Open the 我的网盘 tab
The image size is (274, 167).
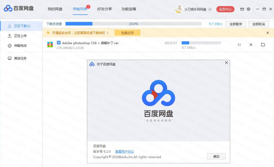pos(55,9)
